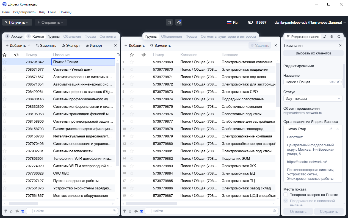
Task: Click Импорт in campaigns toolbar
Action: (x=94, y=45)
